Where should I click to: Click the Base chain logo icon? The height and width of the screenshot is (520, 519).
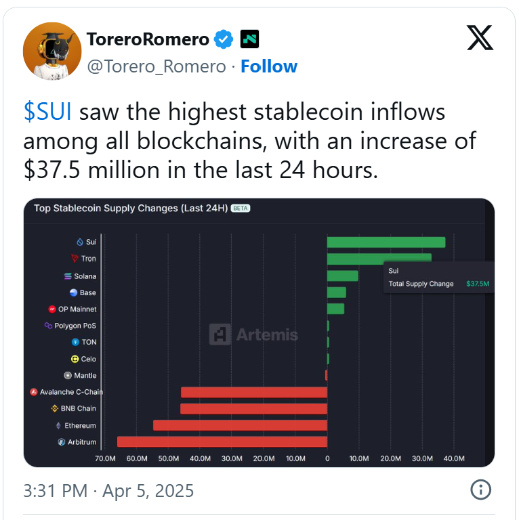tap(73, 293)
